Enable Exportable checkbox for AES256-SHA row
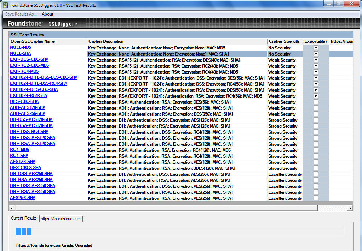Image resolution: width=362 pixels, height=251 pixels. point(316,198)
